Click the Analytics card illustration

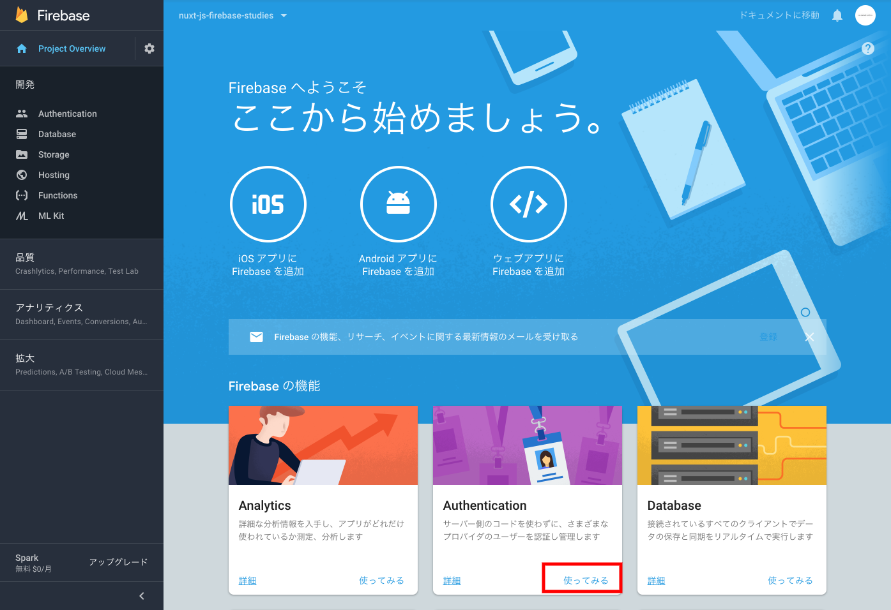coord(323,445)
